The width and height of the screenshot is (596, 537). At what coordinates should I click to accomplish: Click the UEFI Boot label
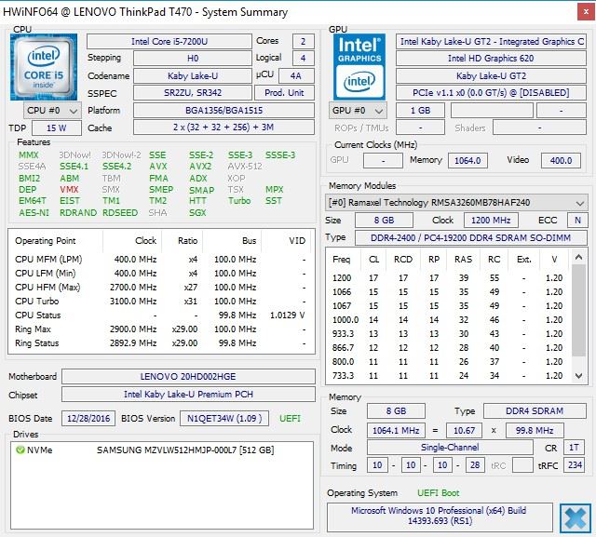pyautogui.click(x=439, y=493)
